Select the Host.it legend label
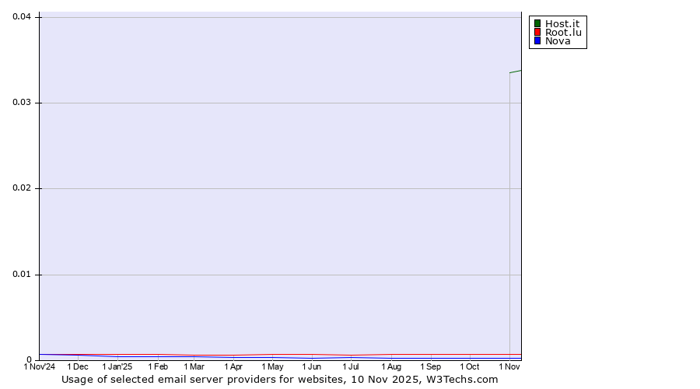Viewport: 700px width, 389px height. point(562,23)
